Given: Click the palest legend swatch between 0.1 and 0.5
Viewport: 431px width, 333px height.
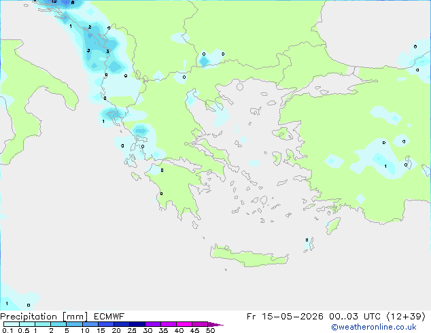Looking at the screenshot, I should [x=12, y=324].
